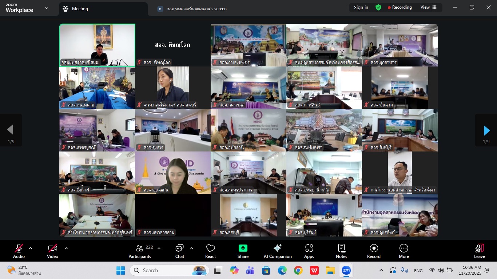Open the View layout menu
Image resolution: width=497 pixels, height=279 pixels.
[x=429, y=7]
